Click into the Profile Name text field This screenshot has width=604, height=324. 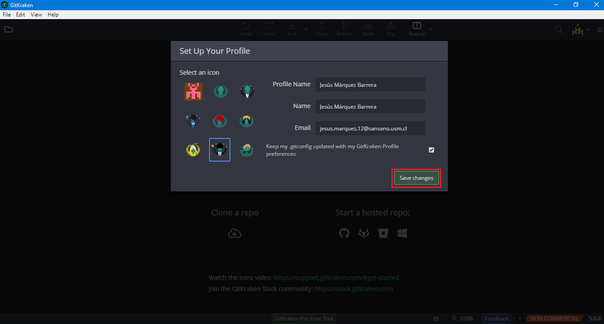tap(370, 85)
